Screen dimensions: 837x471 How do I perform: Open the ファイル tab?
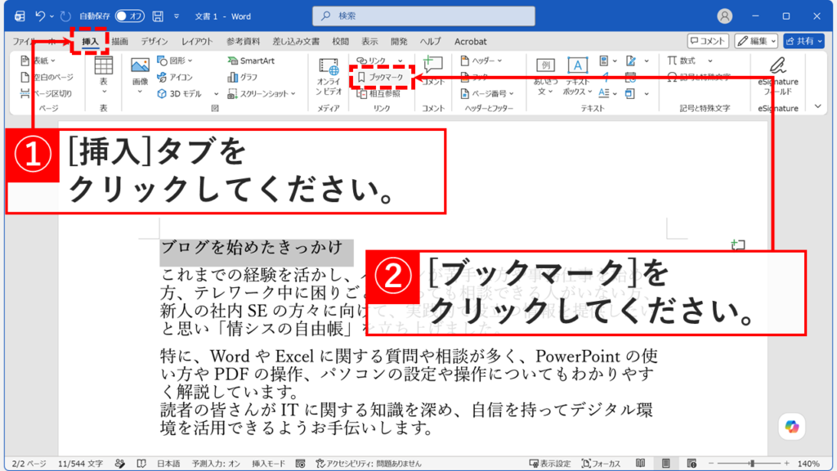point(24,41)
